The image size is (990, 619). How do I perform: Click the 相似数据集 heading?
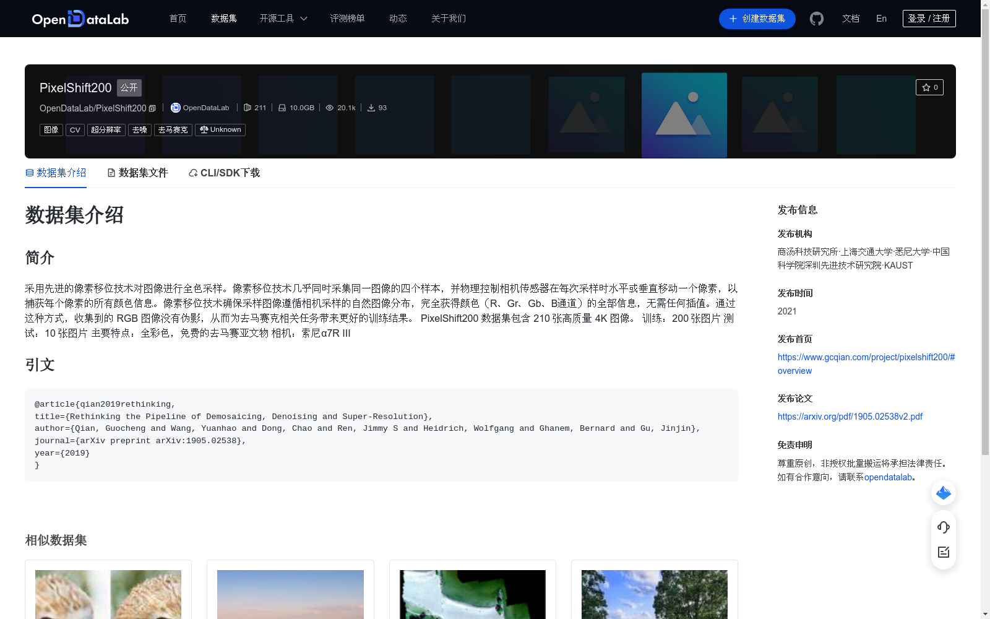[56, 540]
